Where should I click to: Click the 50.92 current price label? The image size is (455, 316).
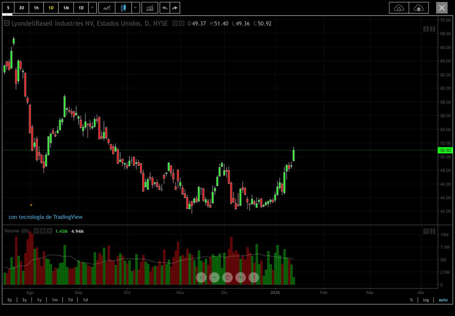click(x=445, y=150)
